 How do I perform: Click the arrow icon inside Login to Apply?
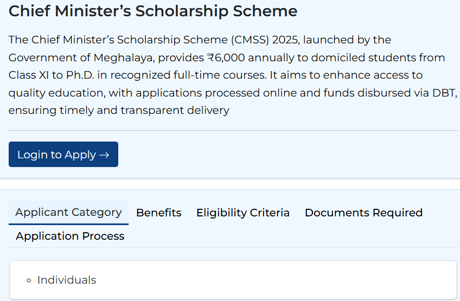[x=104, y=155]
